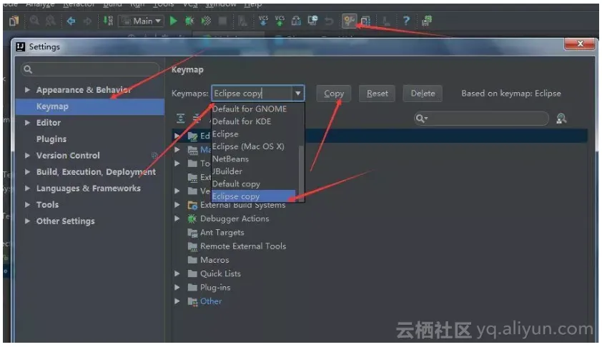Expand External Build Systems in the action tree
Viewport: 602px width, 347px height.
pyautogui.click(x=177, y=205)
